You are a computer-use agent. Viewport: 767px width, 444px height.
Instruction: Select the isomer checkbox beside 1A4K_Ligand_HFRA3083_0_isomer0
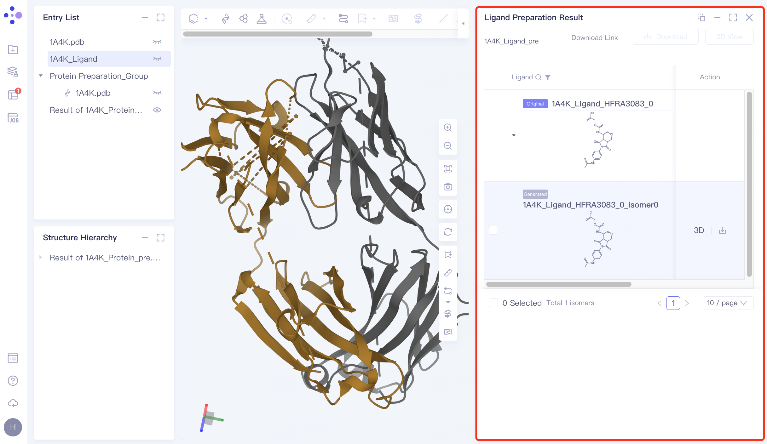tap(493, 230)
